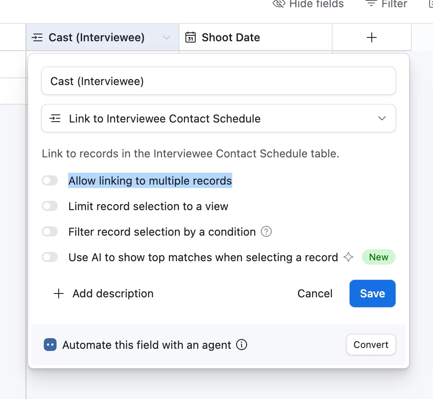The width and height of the screenshot is (433, 399).
Task: Open the Link to Interviewee Contact Schedule dropdown
Action: tap(218, 118)
